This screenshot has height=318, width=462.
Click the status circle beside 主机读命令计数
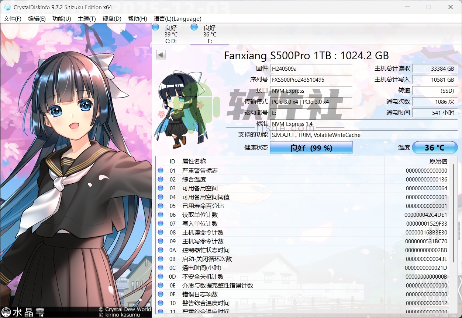pos(160,232)
